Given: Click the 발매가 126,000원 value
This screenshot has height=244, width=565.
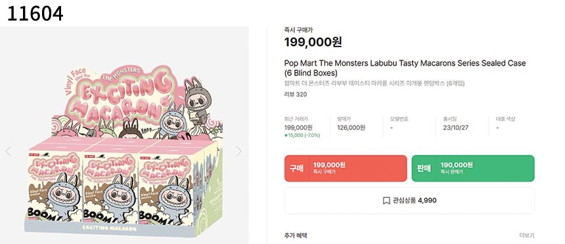Looking at the screenshot, I should pos(351,127).
